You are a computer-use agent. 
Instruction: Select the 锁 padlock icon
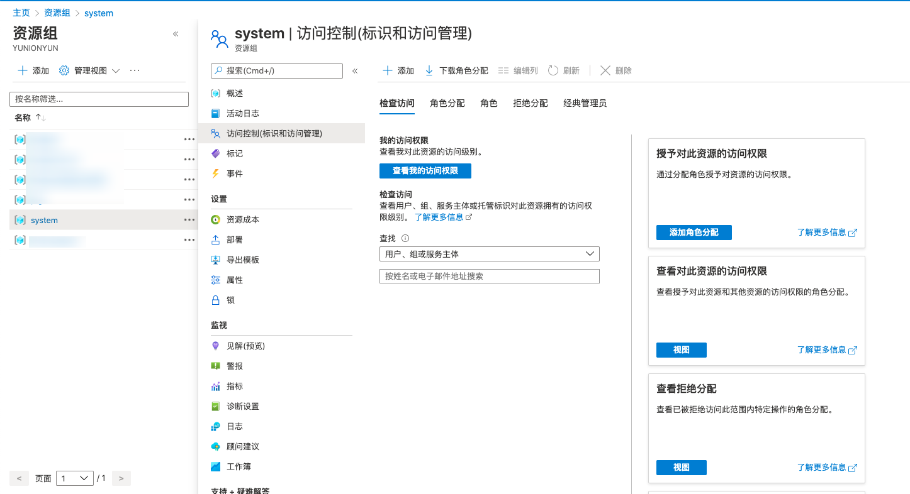coord(216,300)
